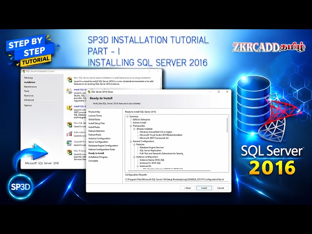
Task: Select Installation in the Installation Center sidebar
Action: point(30,82)
